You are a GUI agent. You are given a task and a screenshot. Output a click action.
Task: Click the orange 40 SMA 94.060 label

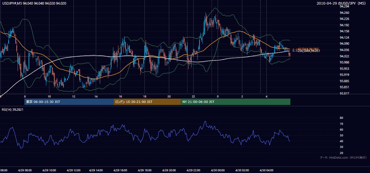(x=305, y=49)
